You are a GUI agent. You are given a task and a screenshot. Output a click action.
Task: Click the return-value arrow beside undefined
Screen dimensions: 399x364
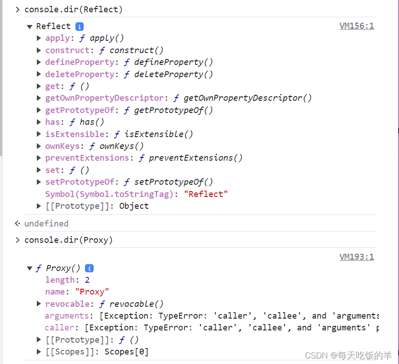click(17, 223)
